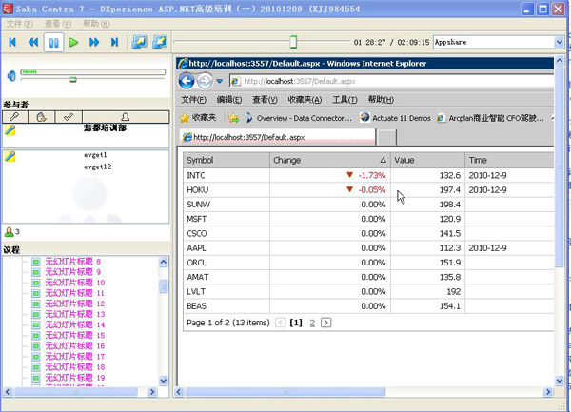Click the Internet Explorer back button

(187, 82)
